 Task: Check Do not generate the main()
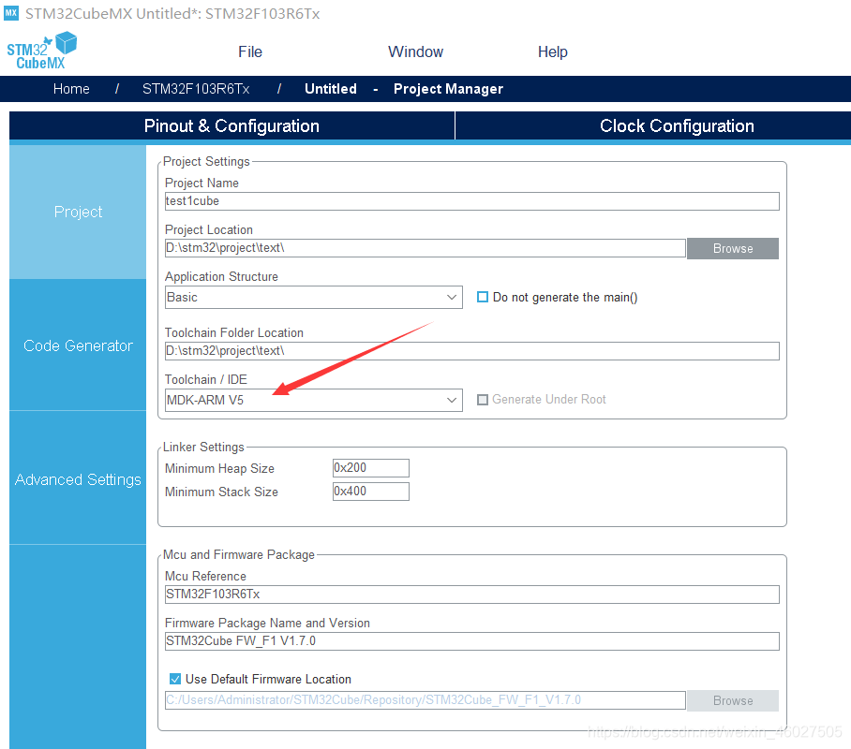pos(482,297)
